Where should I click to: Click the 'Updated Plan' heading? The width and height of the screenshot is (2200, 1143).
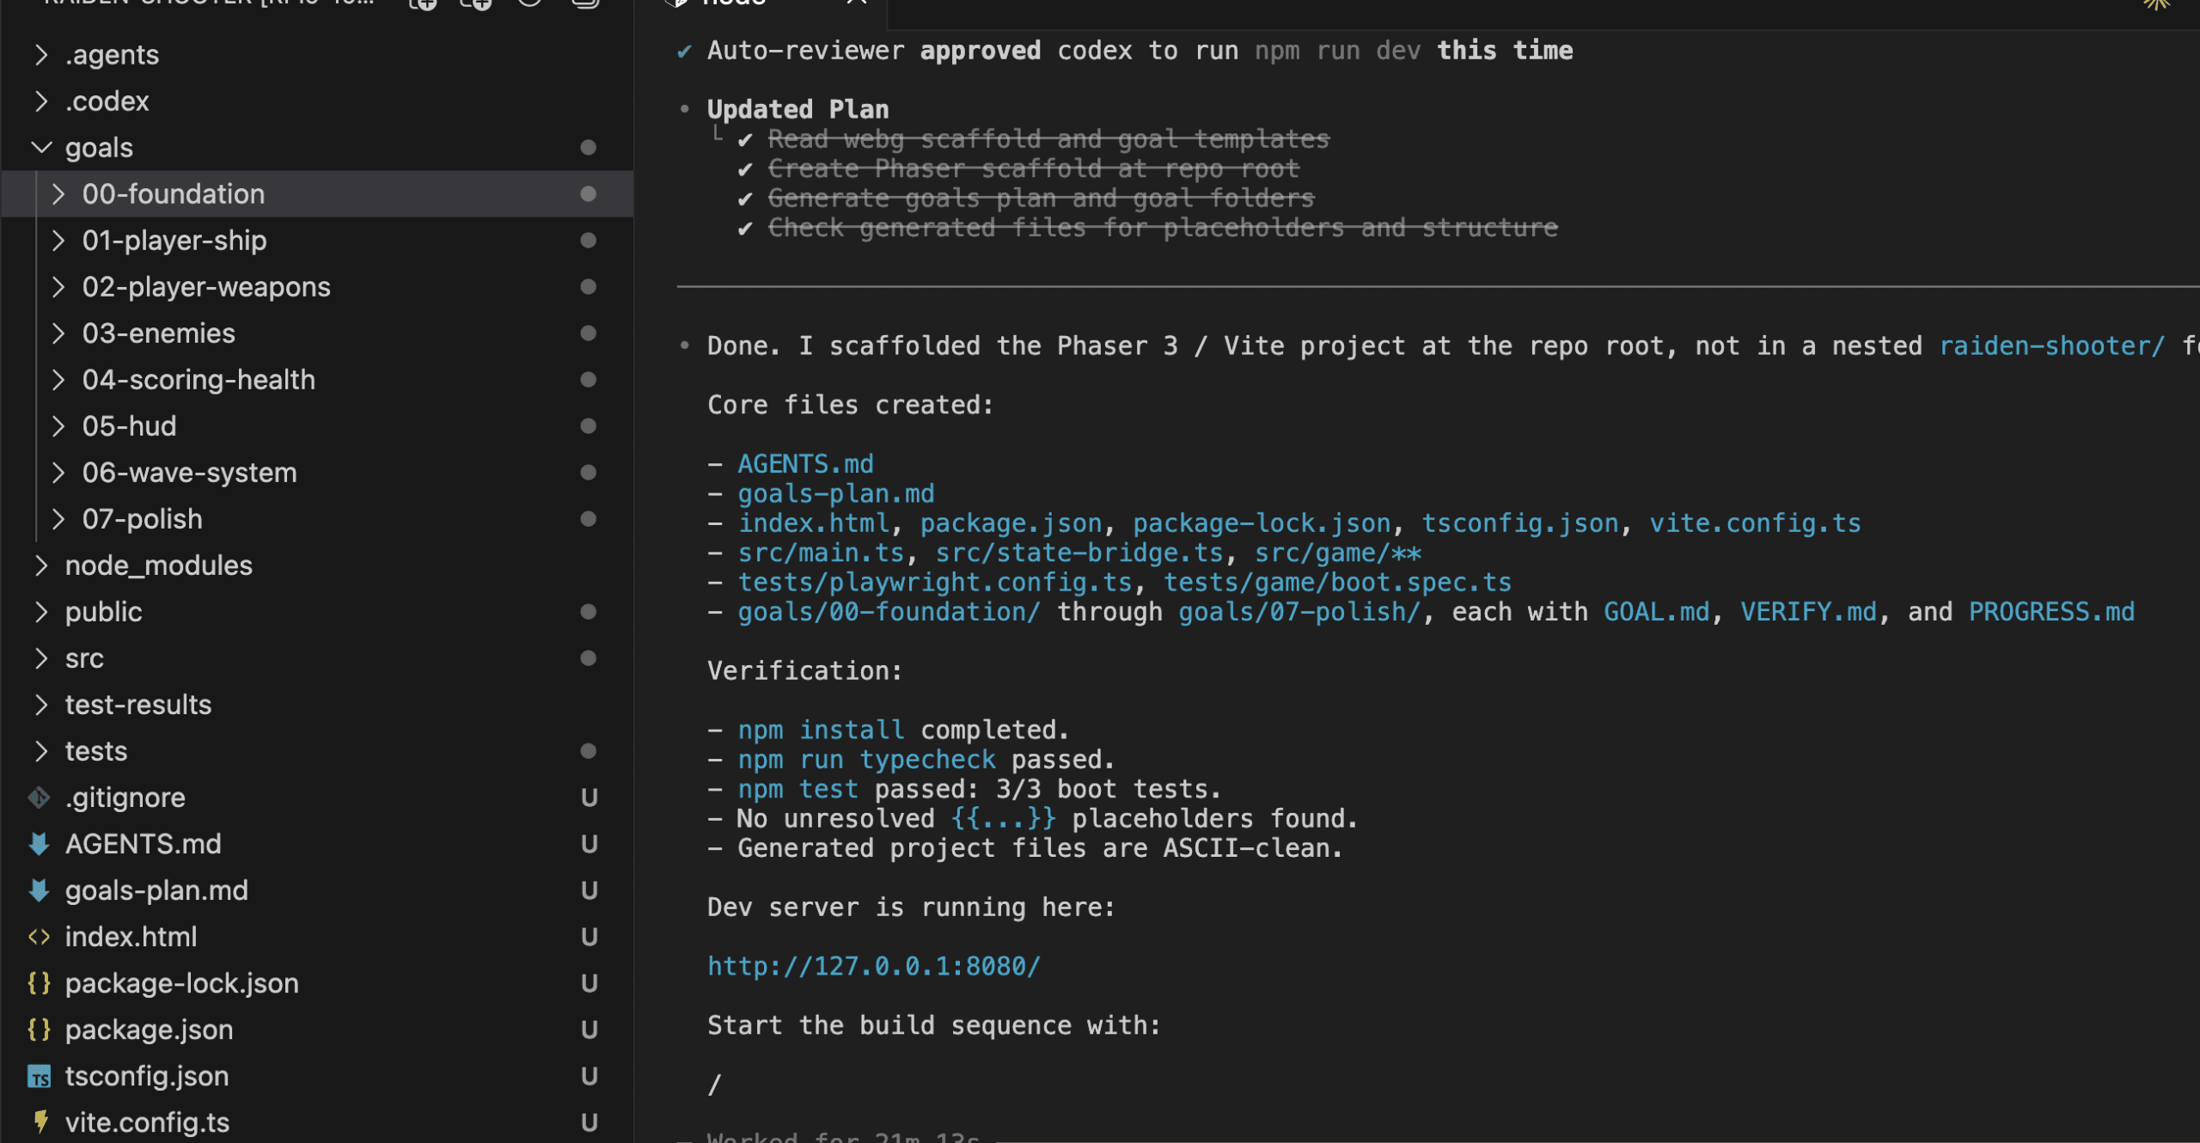click(x=797, y=110)
